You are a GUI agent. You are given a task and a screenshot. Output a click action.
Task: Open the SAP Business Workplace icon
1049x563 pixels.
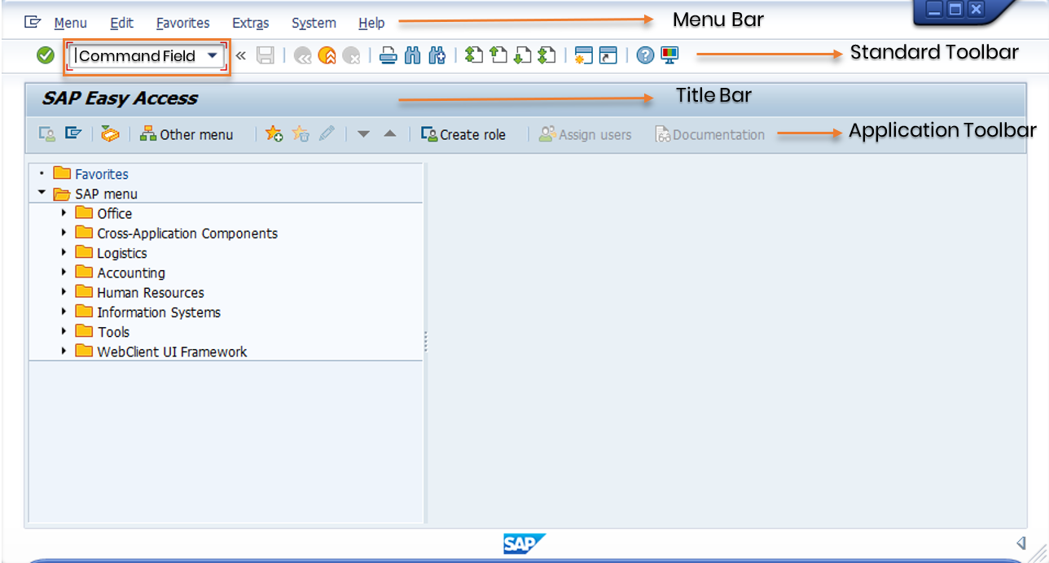click(x=110, y=134)
